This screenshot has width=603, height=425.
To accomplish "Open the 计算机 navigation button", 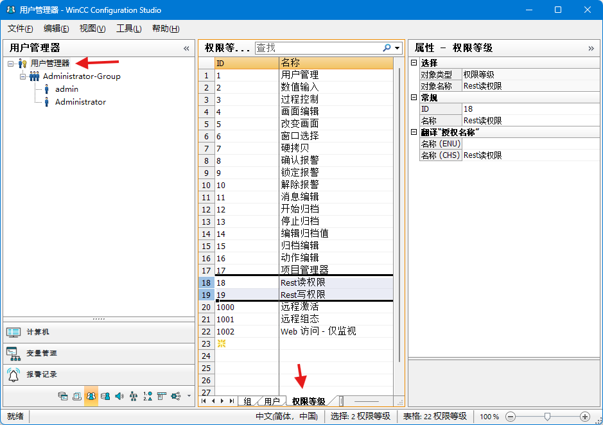I will tap(99, 333).
